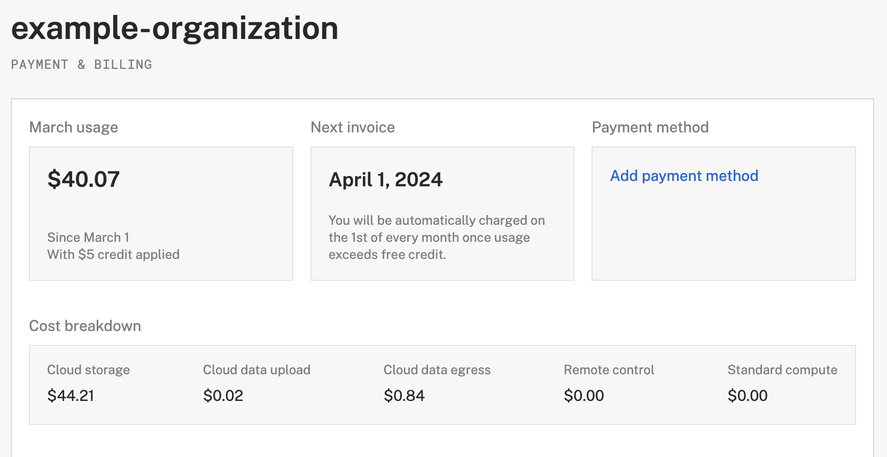This screenshot has height=457, width=887.
Task: Click the Cloud data upload label
Action: (x=256, y=370)
